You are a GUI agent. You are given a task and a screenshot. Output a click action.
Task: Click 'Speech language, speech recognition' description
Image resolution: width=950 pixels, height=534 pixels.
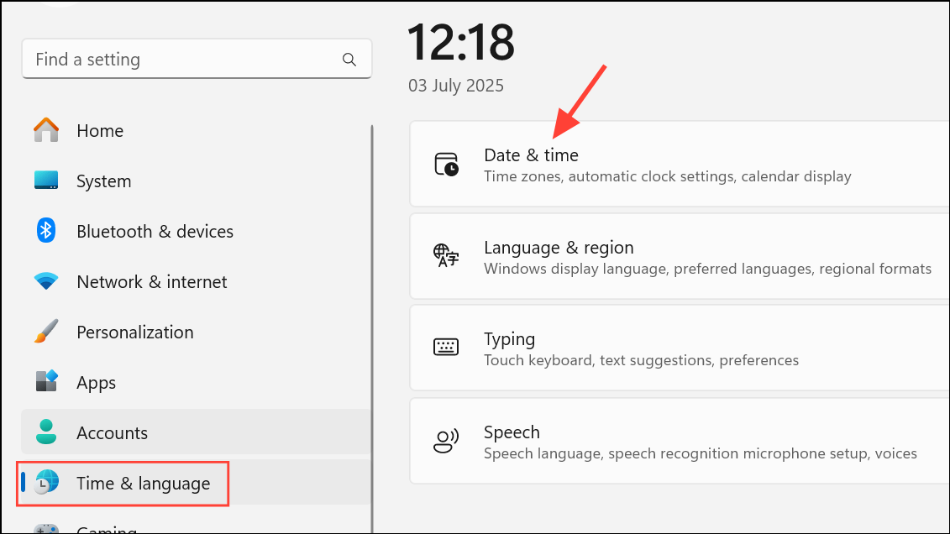tap(701, 453)
